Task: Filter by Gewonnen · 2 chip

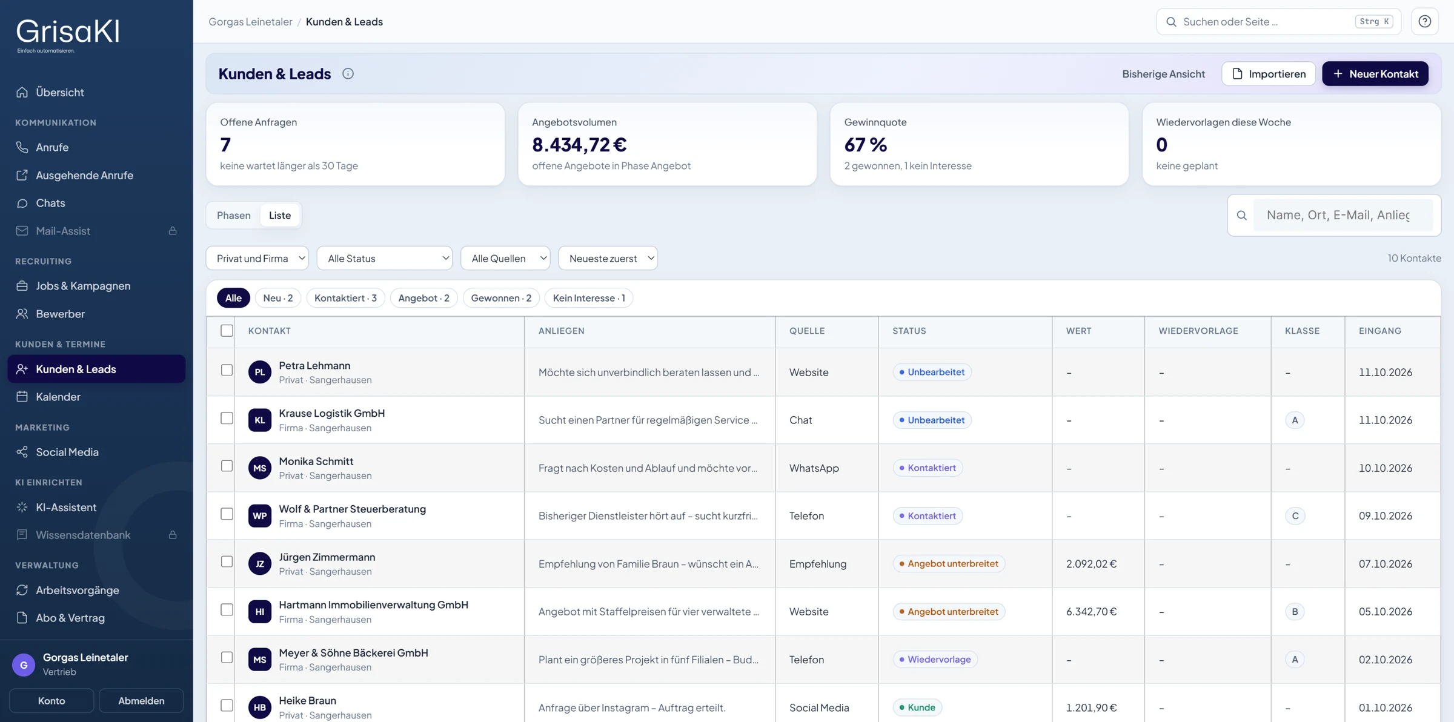Action: pos(501,298)
